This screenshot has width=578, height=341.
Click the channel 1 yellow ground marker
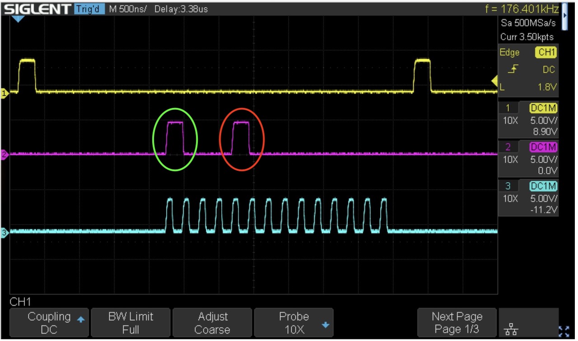tap(5, 94)
